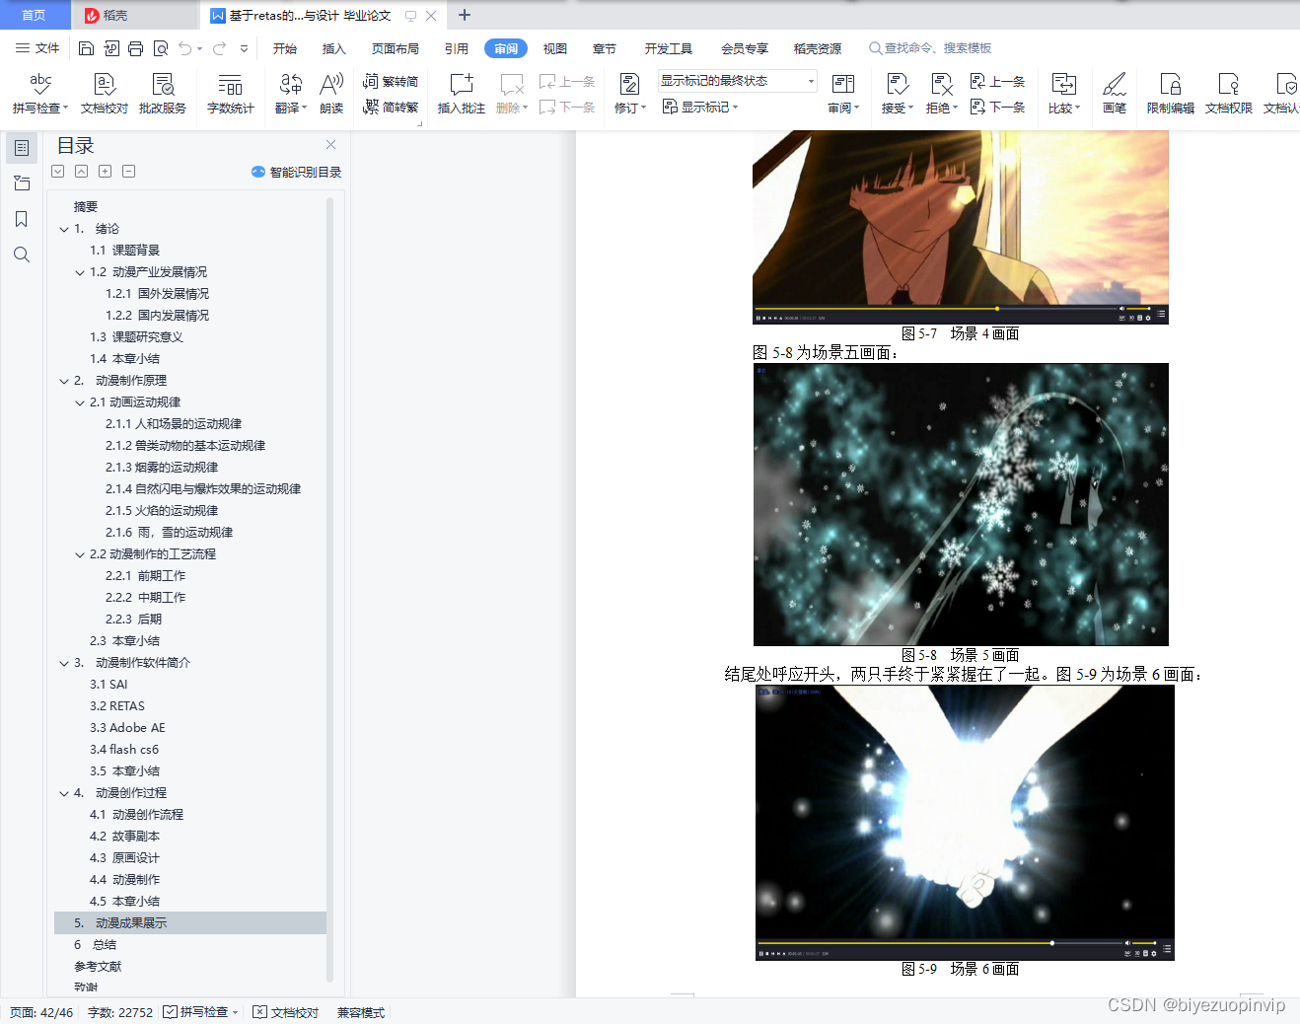Click the 字数: 22752 word count indicator

(120, 1012)
